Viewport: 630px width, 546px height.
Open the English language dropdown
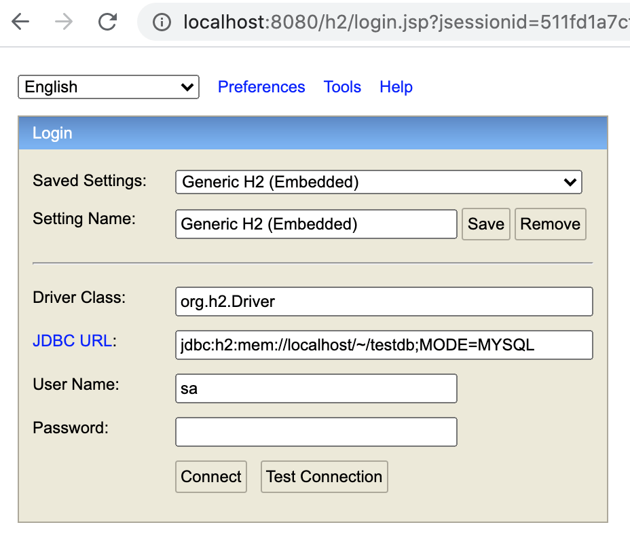[x=109, y=87]
